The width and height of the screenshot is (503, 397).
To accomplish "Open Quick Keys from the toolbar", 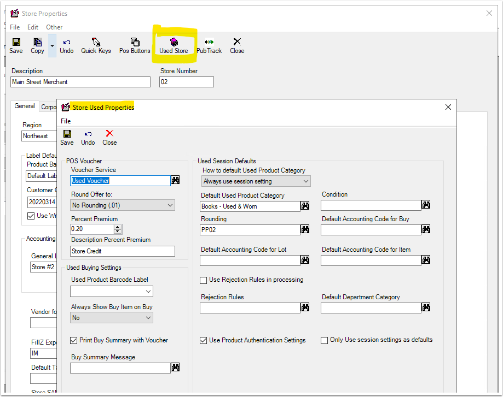I will [96, 46].
